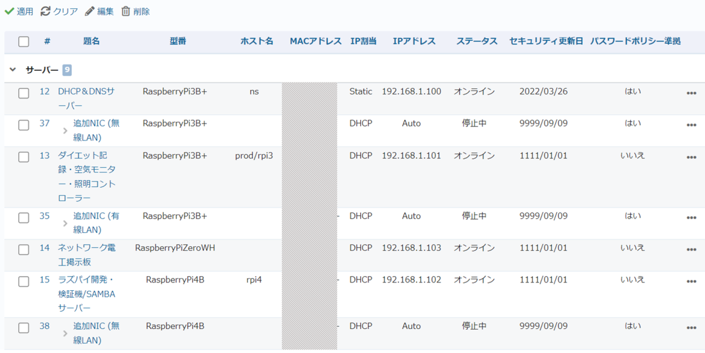
Task: Sort by the セキュリティ更新日 column header
Action: pyautogui.click(x=546, y=41)
